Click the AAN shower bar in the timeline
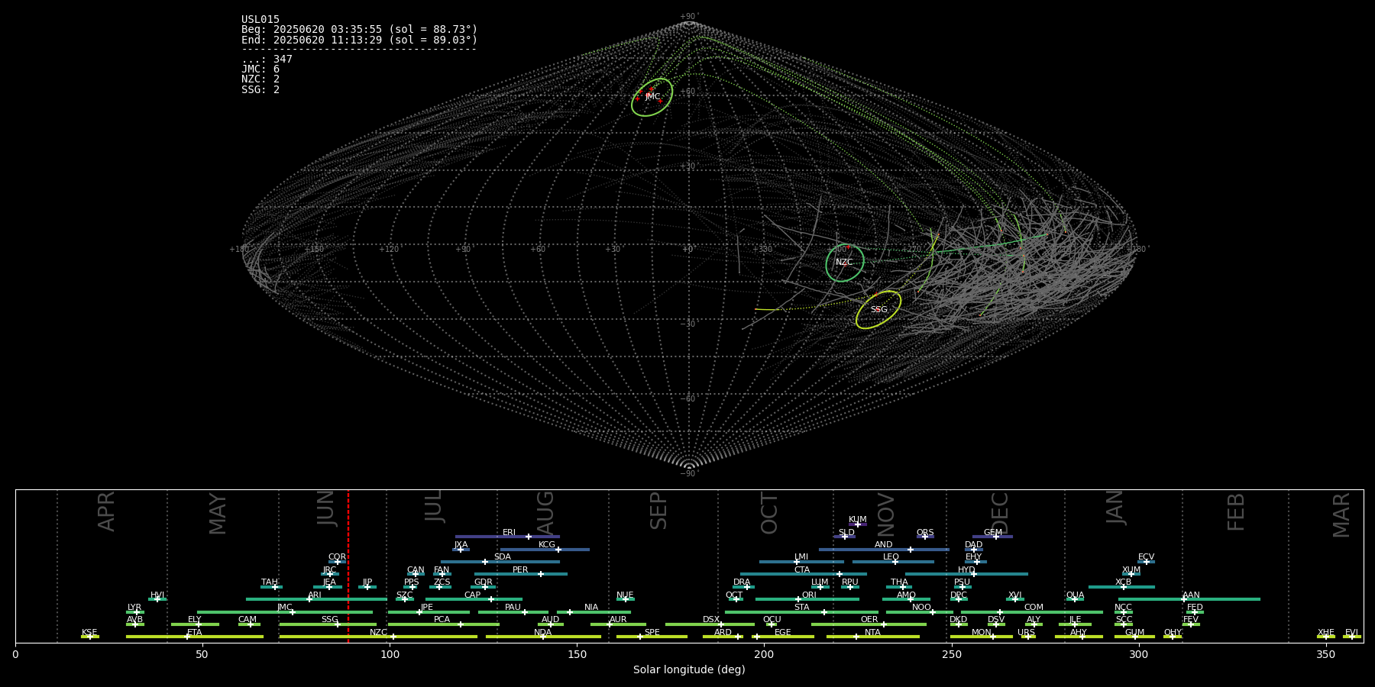The width and height of the screenshot is (1375, 687). tap(1189, 599)
